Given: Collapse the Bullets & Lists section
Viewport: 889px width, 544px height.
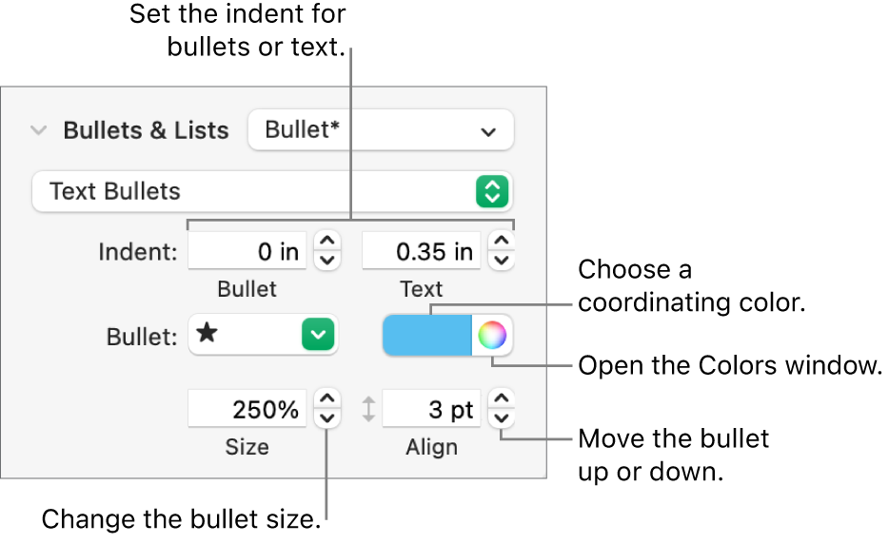Looking at the screenshot, I should pyautogui.click(x=38, y=130).
